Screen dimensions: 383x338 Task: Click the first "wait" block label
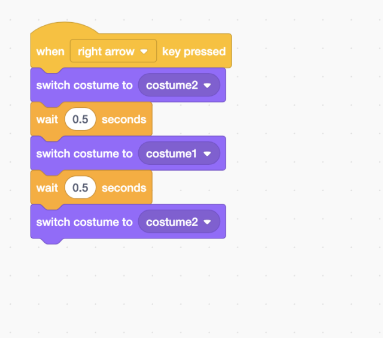click(x=47, y=119)
